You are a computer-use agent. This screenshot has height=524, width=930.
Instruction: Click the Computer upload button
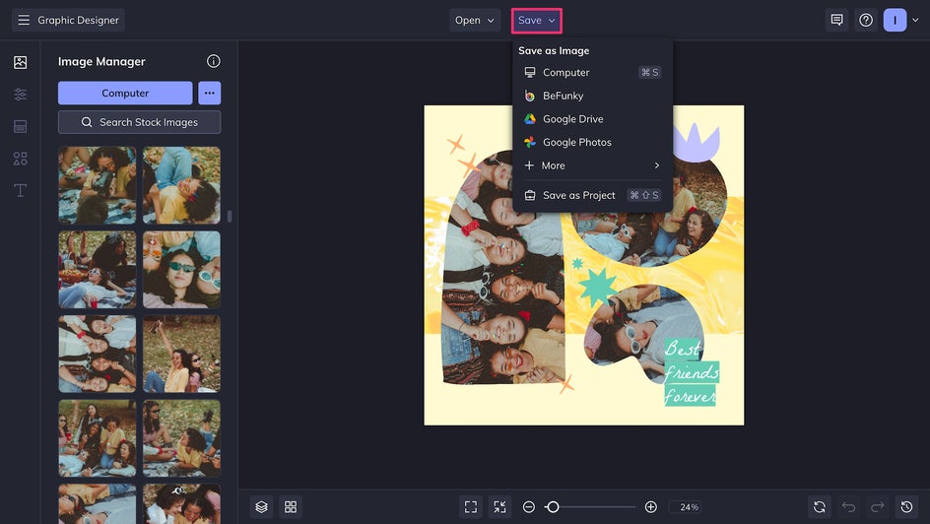point(125,93)
